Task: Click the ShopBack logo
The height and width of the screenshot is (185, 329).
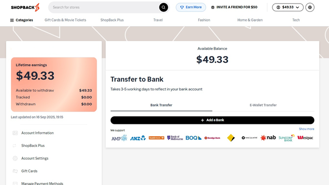Action: pyautogui.click(x=25, y=7)
